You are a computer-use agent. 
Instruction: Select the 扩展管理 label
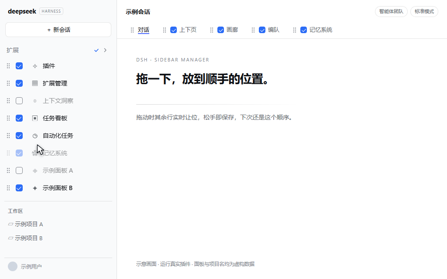[55, 83]
